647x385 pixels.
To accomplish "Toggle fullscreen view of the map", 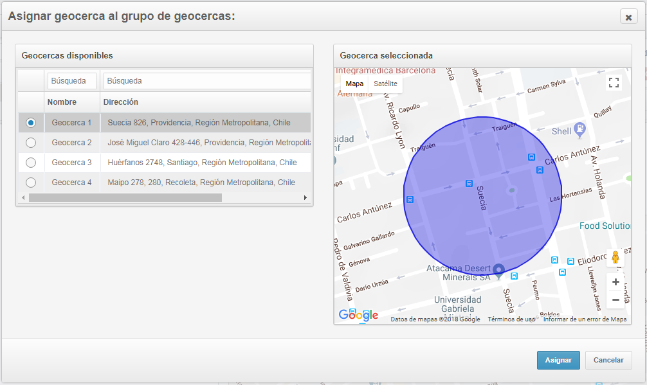I will coord(614,82).
